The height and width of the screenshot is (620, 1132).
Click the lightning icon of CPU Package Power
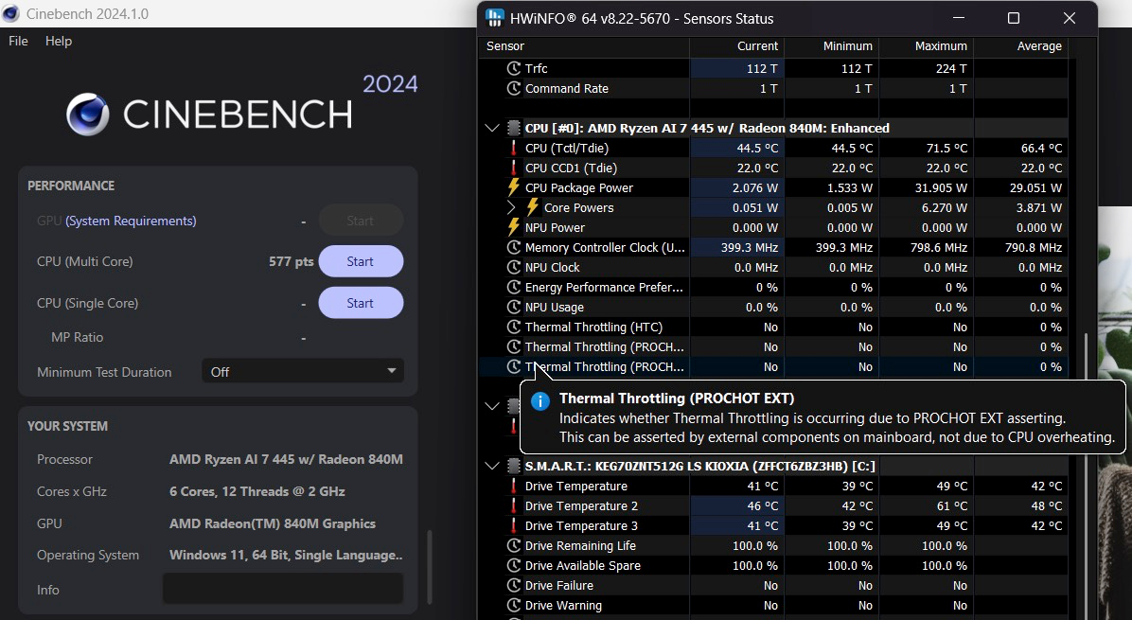[x=513, y=187]
